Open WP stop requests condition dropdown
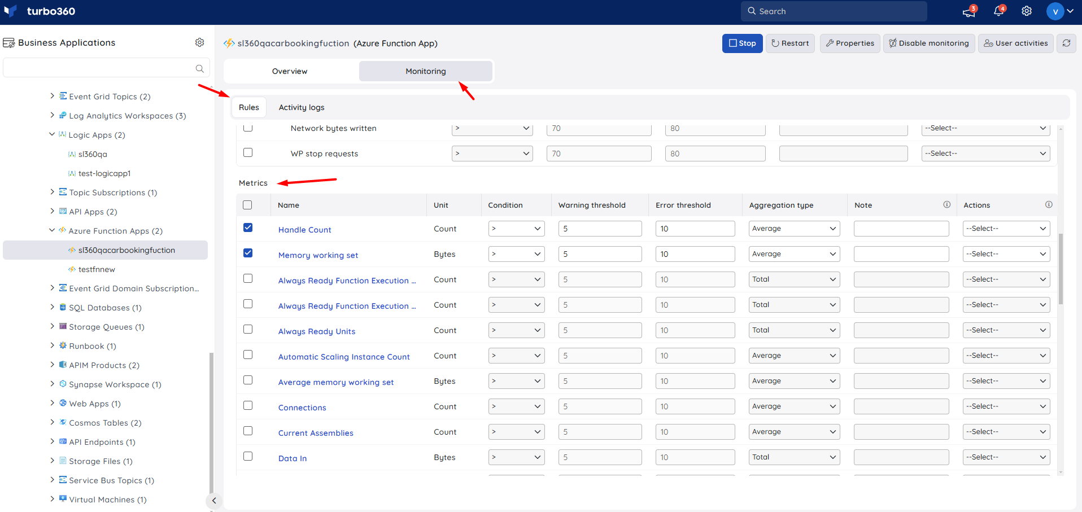1082x512 pixels. (492, 154)
